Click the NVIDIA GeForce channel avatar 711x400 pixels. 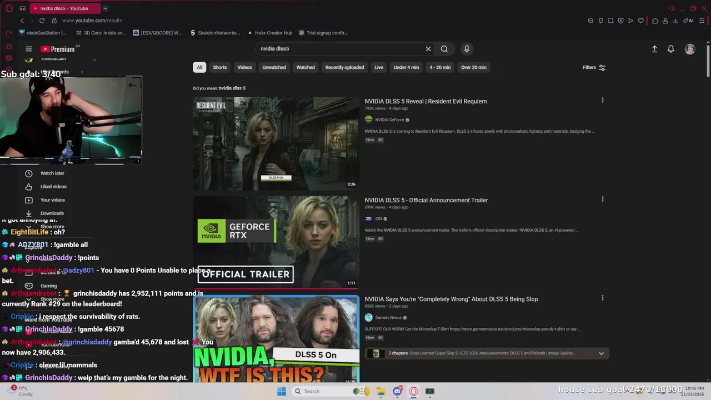click(x=368, y=120)
